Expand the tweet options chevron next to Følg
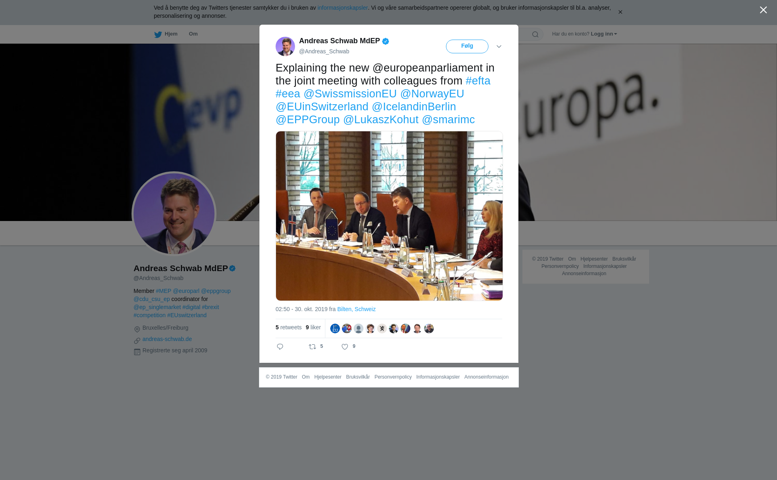 499,46
